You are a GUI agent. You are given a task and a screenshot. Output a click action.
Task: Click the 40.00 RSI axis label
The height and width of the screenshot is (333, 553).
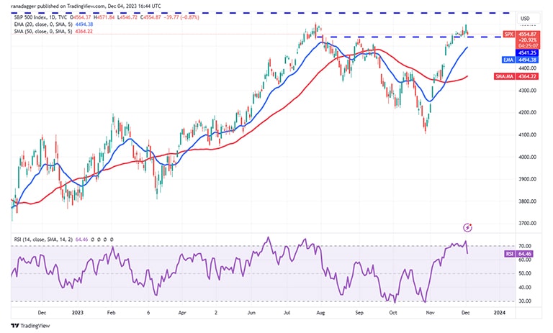[525, 288]
